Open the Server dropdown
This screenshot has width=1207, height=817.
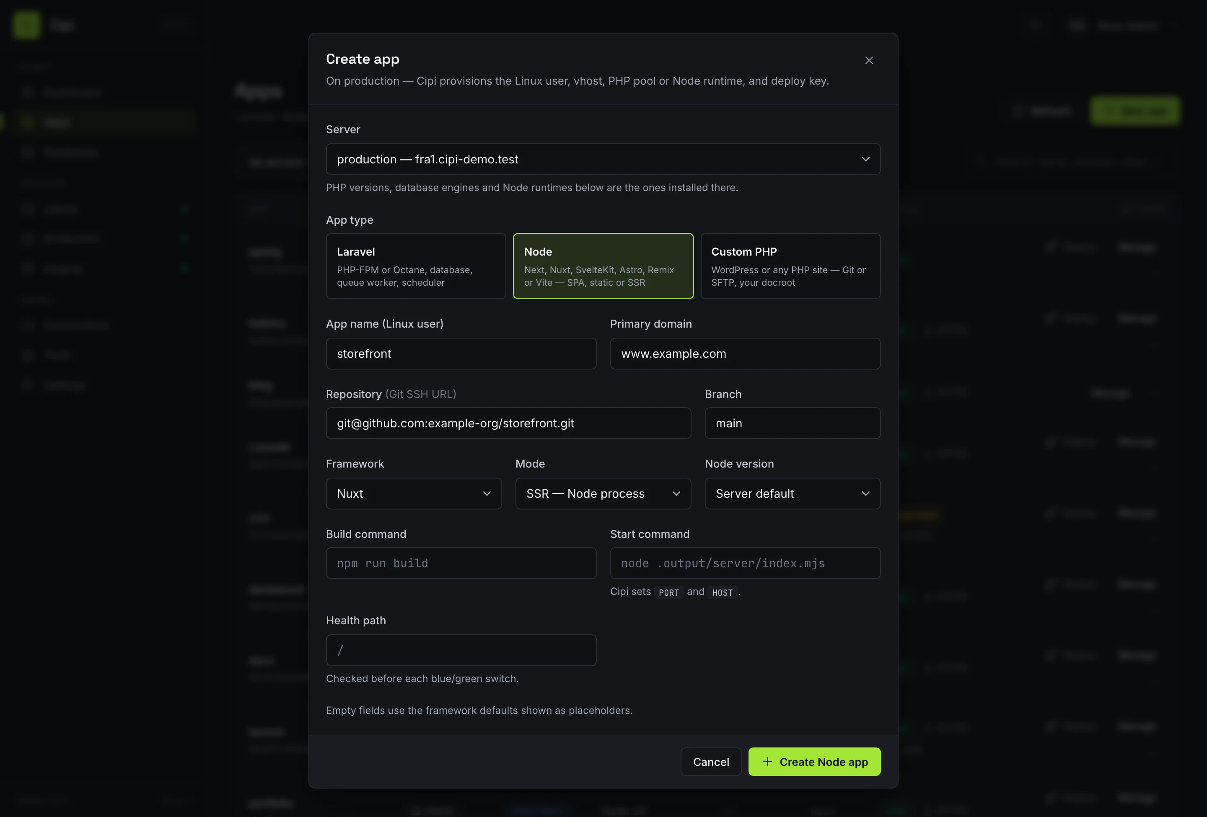click(x=603, y=159)
